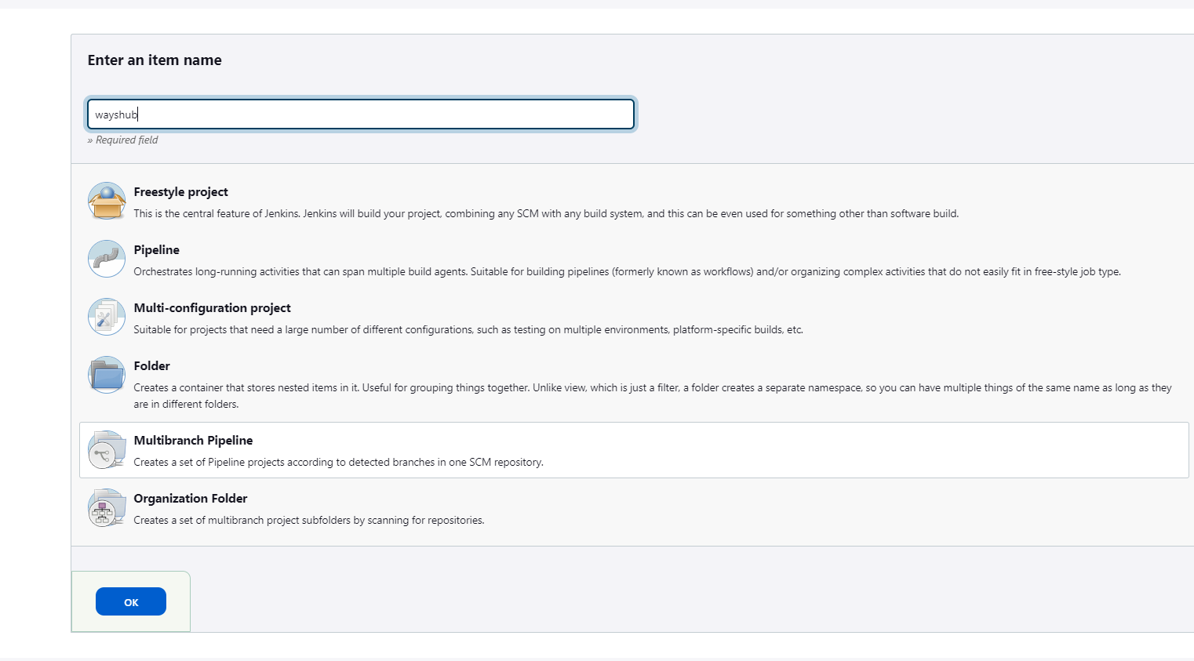Click the Multibranch Pipeline icon
Viewport: 1194px width, 661px height.
point(106,449)
